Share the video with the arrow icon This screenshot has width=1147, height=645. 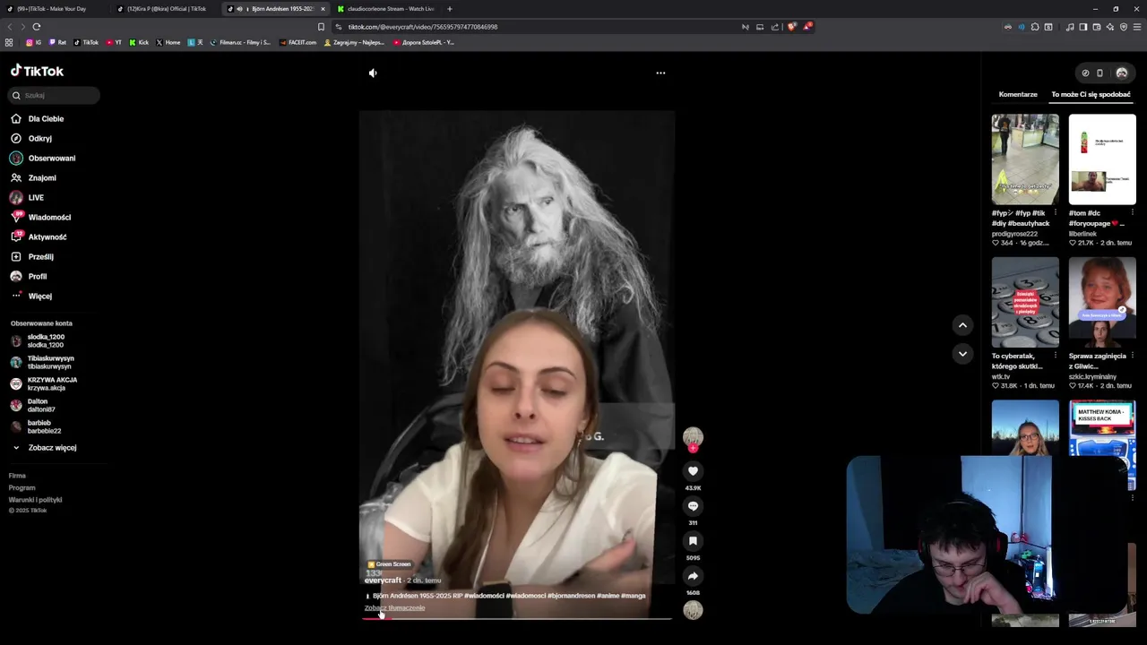693,576
